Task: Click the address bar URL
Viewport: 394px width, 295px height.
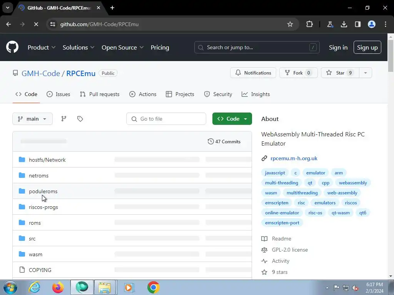Action: [99, 24]
